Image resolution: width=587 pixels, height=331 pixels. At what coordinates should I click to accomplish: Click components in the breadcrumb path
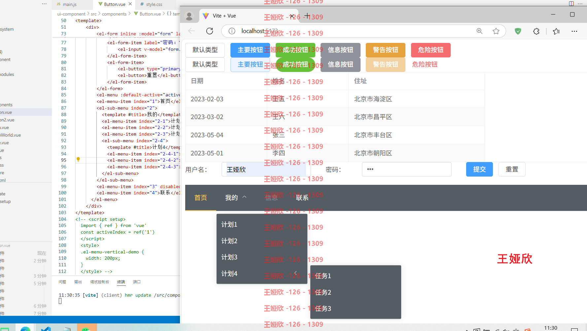(x=114, y=14)
